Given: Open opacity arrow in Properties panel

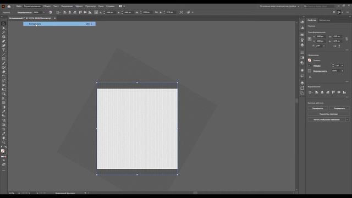Looking at the screenshot, I should coord(342,71).
